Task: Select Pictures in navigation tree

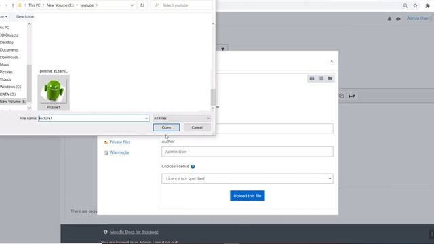Action: (6, 72)
